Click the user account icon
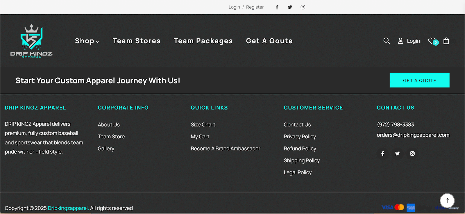465x214 pixels. (400, 41)
